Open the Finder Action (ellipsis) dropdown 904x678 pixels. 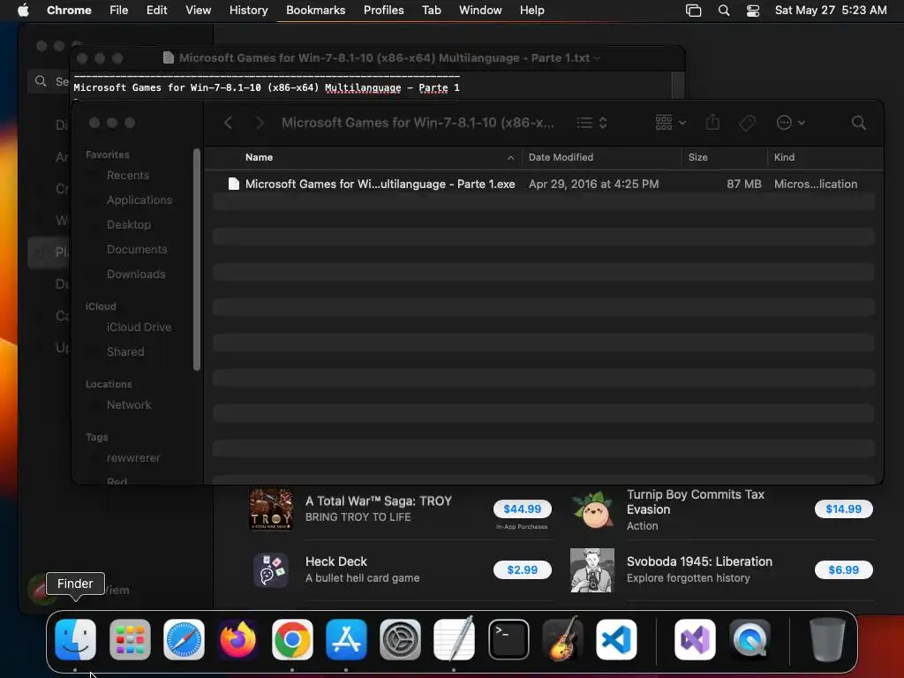point(790,123)
